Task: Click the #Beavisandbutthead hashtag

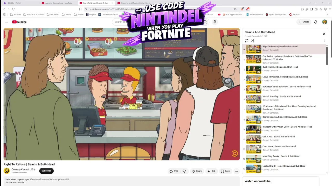Action: tap(39, 179)
